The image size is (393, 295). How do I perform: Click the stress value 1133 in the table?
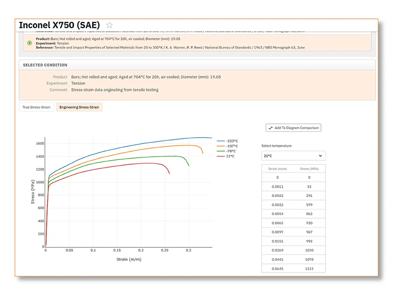[x=309, y=268]
